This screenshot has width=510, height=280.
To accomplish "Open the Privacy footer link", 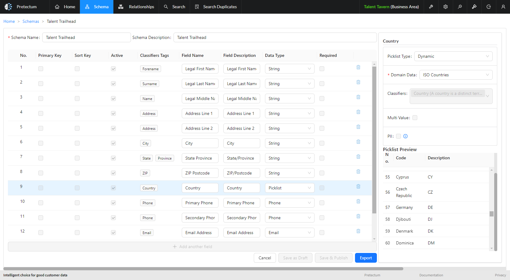I will 500,275.
